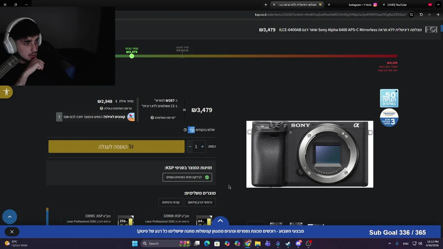Switch to the camera product browser tab
This screenshot has width=443, height=249.
(x=298, y=5)
